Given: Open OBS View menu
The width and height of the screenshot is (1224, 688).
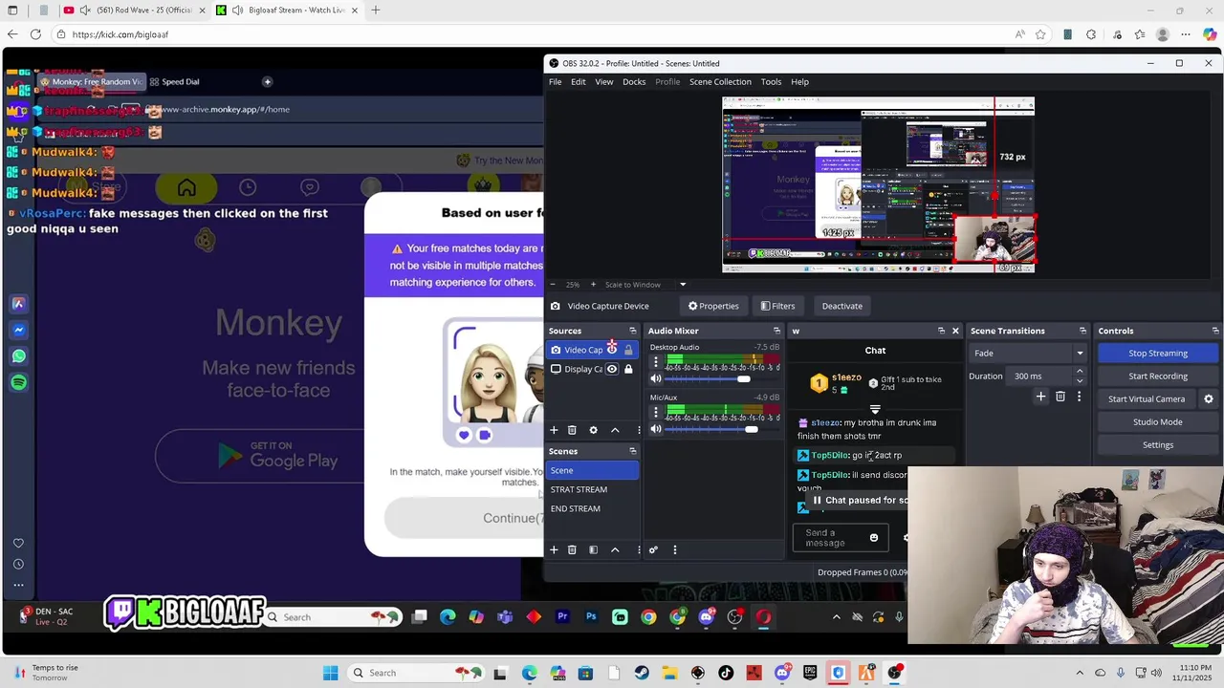Looking at the screenshot, I should point(604,81).
